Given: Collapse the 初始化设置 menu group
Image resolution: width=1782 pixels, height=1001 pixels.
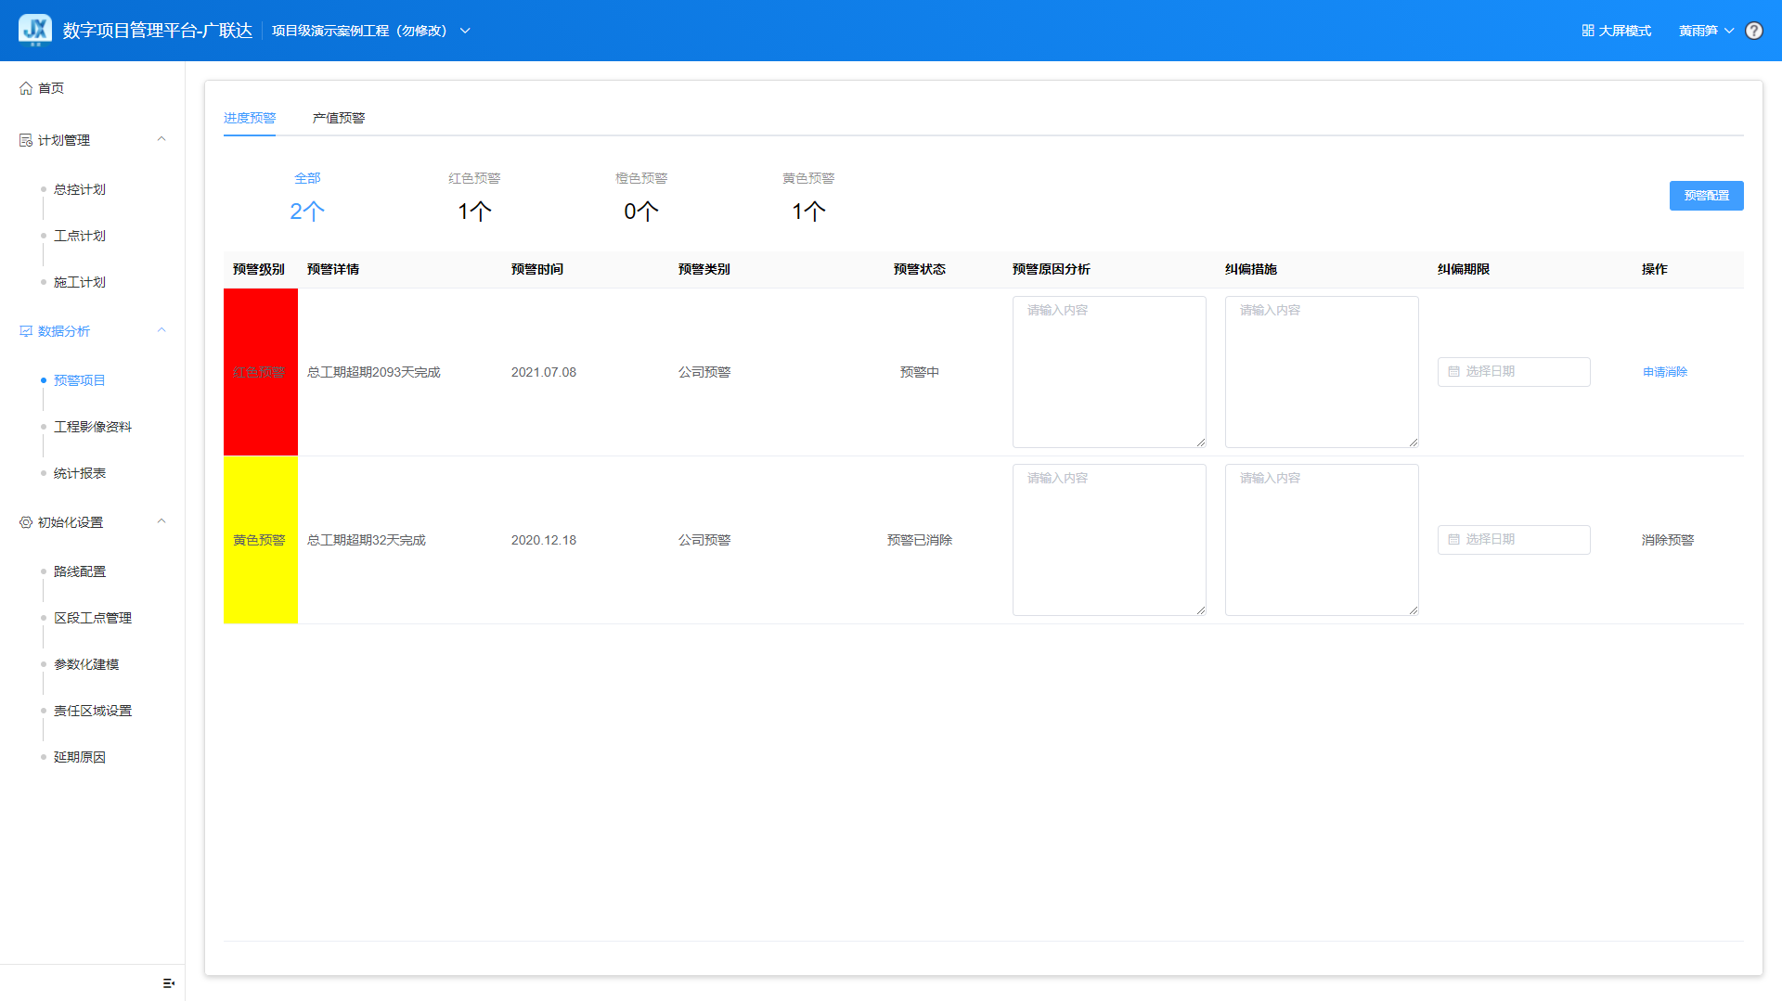Looking at the screenshot, I should [161, 522].
